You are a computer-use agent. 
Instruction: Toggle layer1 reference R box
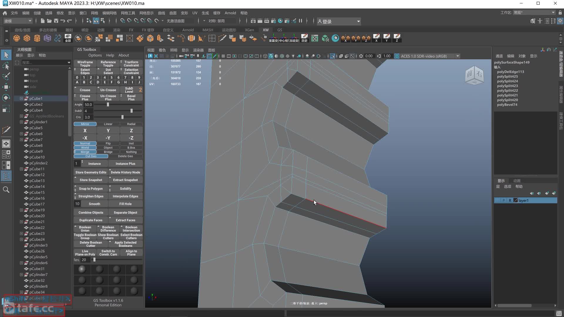click(510, 200)
